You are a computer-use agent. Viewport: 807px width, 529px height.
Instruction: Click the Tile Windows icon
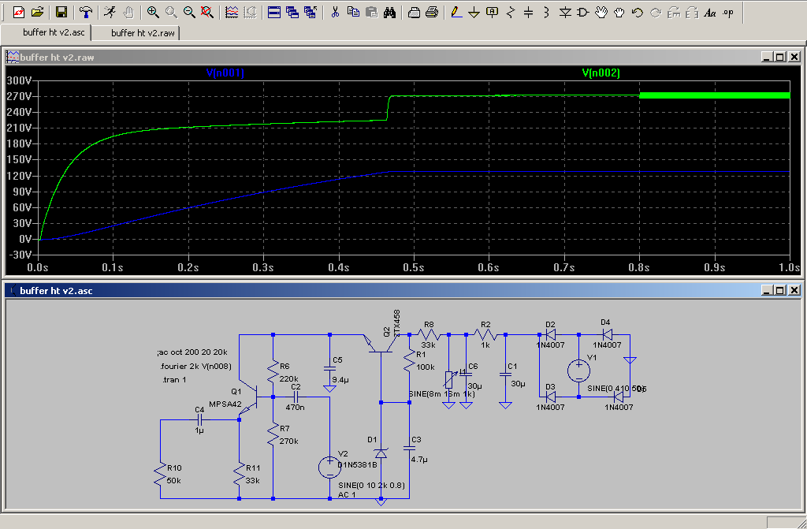[x=273, y=13]
